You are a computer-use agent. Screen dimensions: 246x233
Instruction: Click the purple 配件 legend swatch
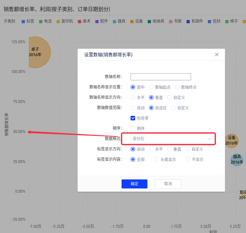[97, 22]
